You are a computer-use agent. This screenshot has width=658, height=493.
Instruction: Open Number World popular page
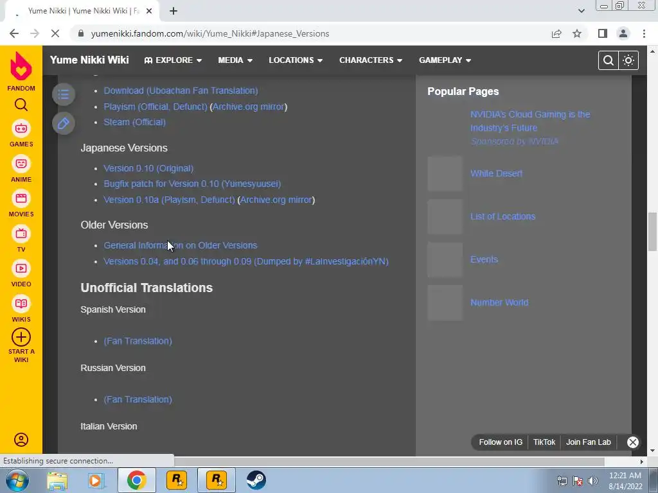(x=499, y=302)
